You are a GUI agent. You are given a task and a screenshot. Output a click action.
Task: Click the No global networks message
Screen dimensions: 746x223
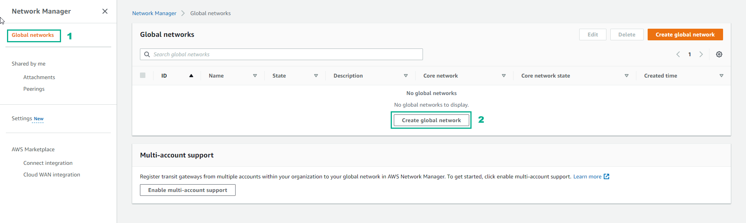point(432,93)
